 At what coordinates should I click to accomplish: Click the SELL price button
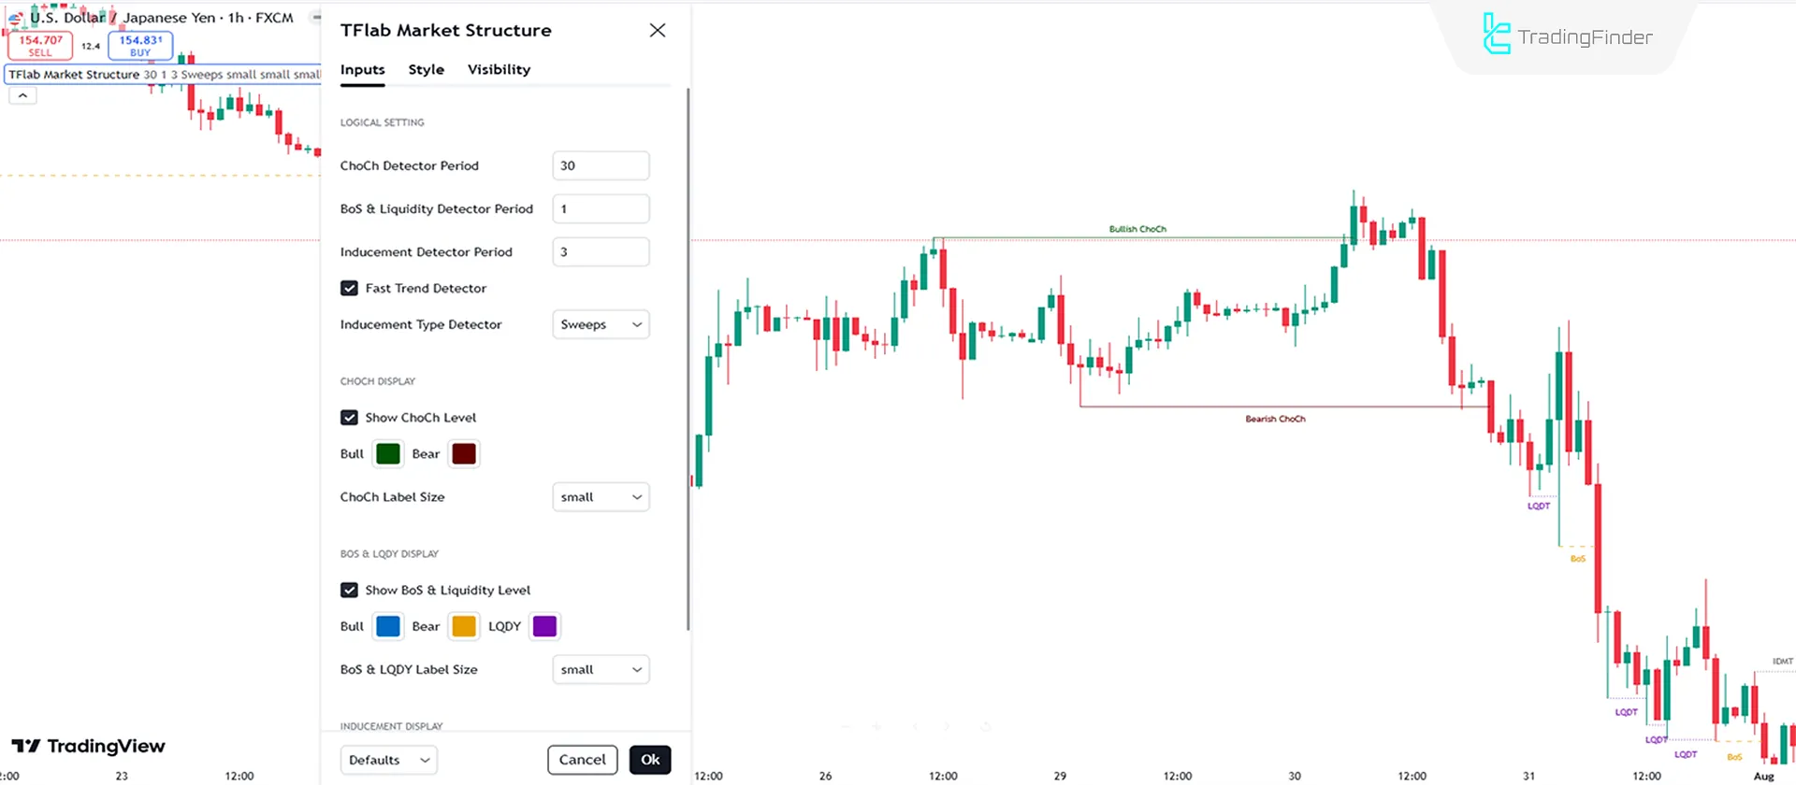[x=40, y=45]
